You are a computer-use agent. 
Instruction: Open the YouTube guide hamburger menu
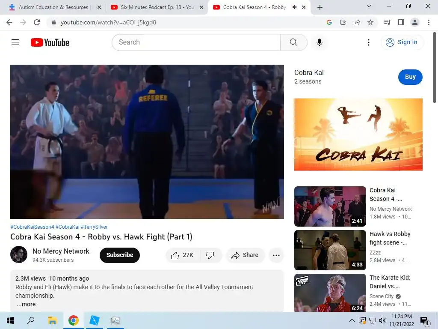pyautogui.click(x=15, y=42)
